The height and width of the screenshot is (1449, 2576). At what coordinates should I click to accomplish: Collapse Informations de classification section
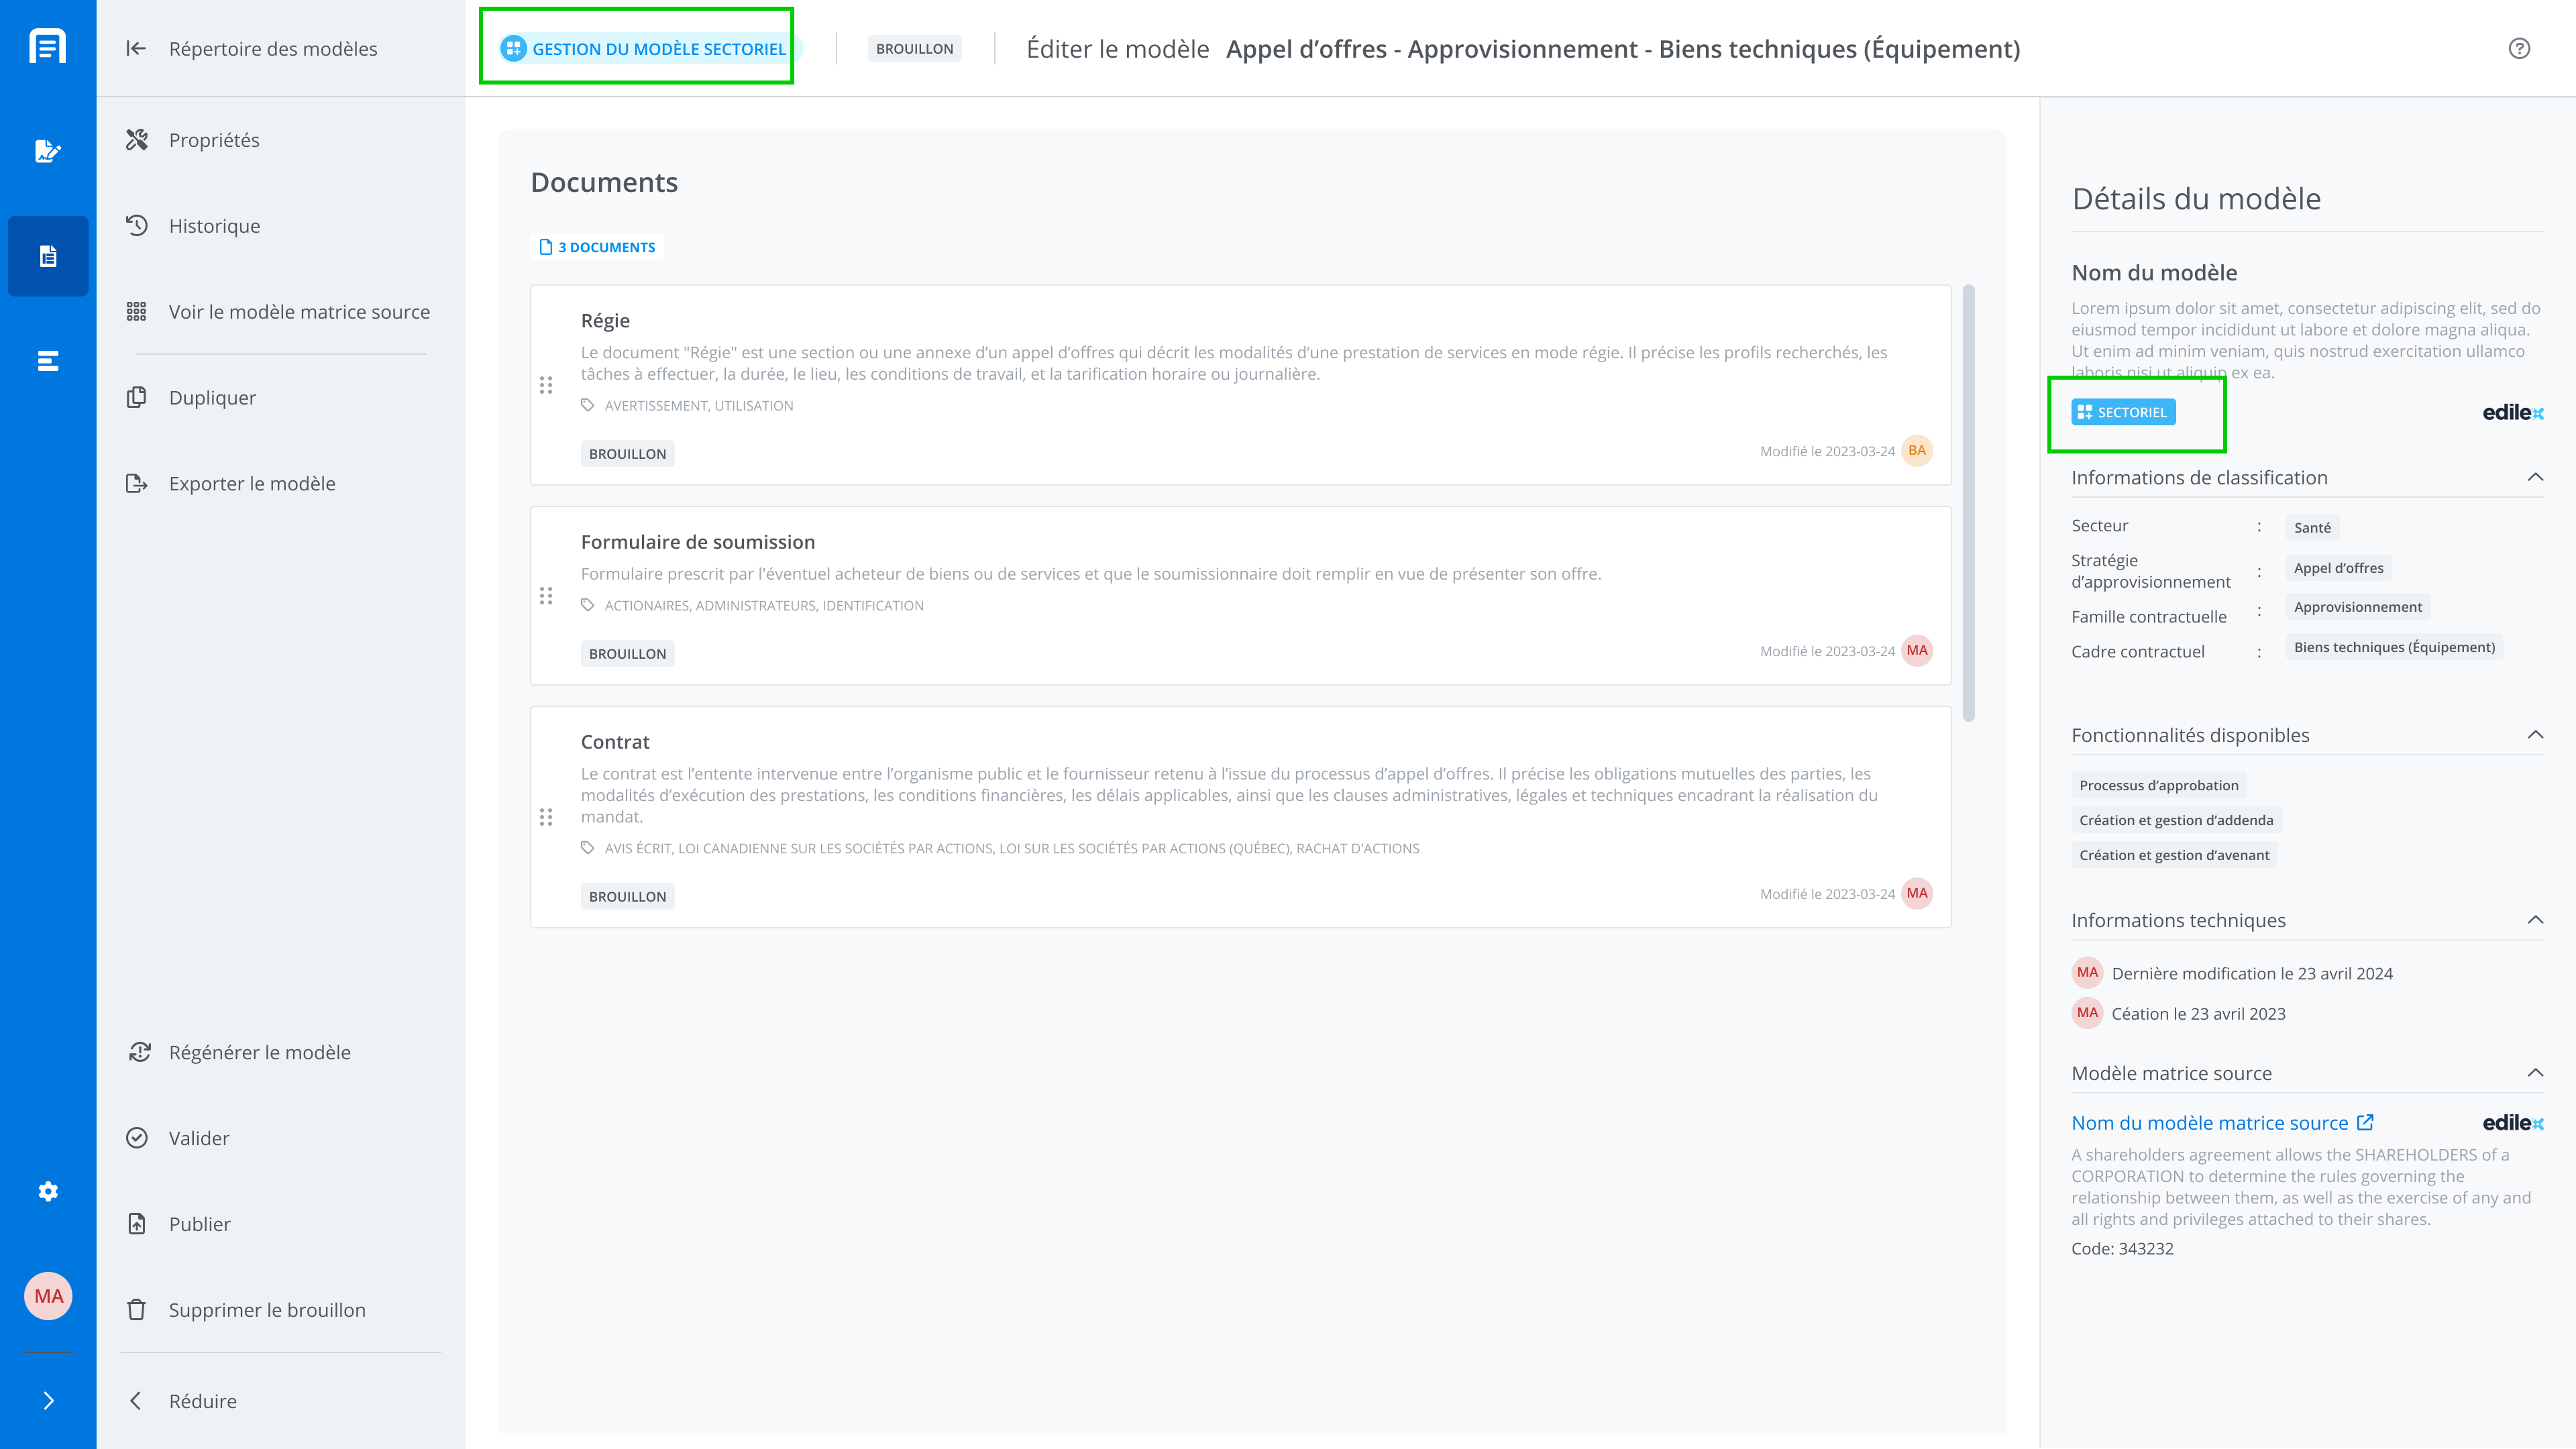2535,477
